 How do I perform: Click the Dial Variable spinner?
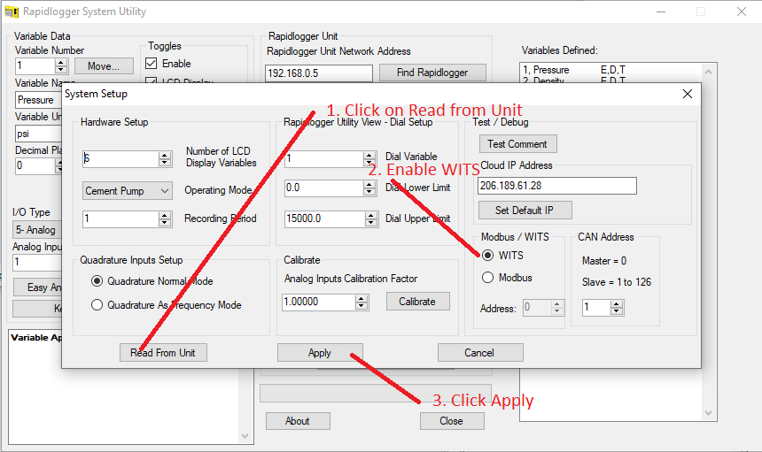click(x=369, y=158)
